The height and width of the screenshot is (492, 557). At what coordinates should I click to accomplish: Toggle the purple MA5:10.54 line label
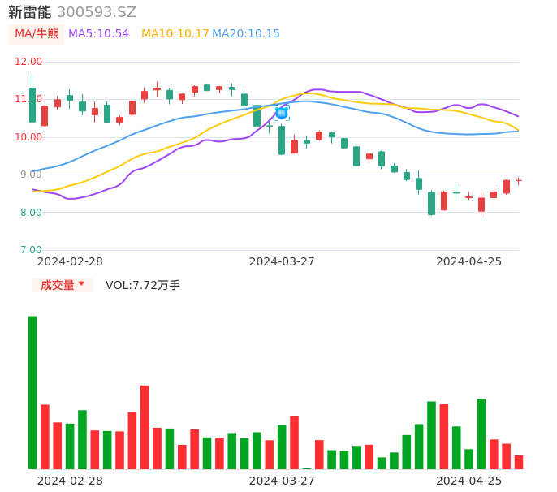pos(98,34)
